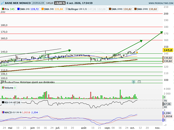Click the +0,00 % variation badge

pos(60,3)
